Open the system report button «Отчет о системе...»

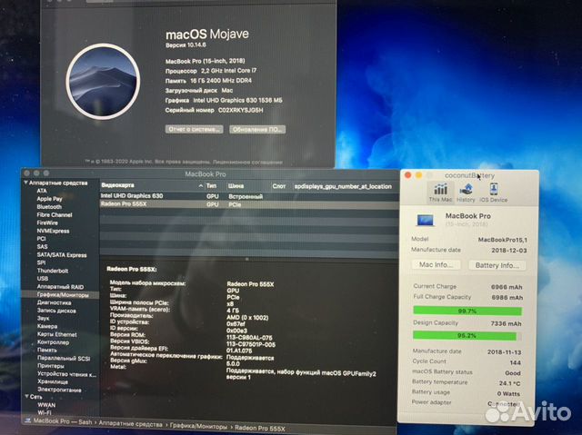click(x=194, y=129)
